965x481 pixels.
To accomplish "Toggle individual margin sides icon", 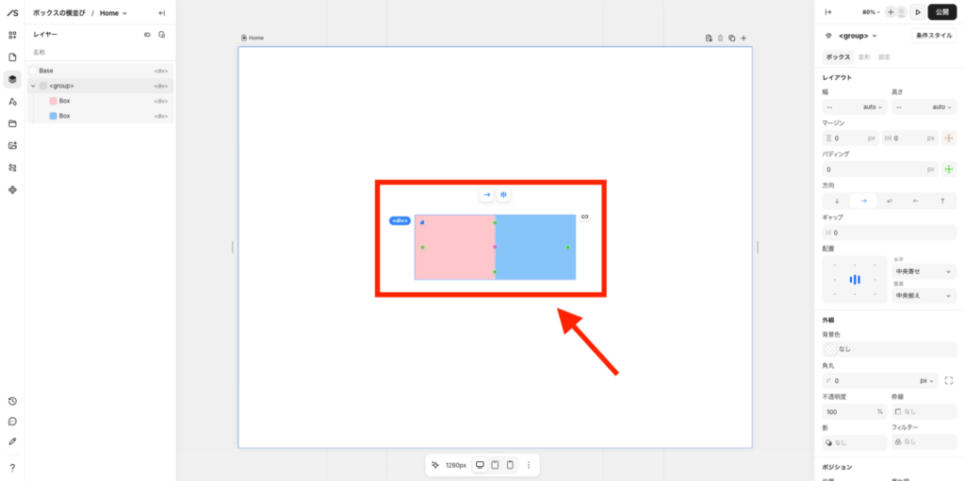I will point(948,138).
